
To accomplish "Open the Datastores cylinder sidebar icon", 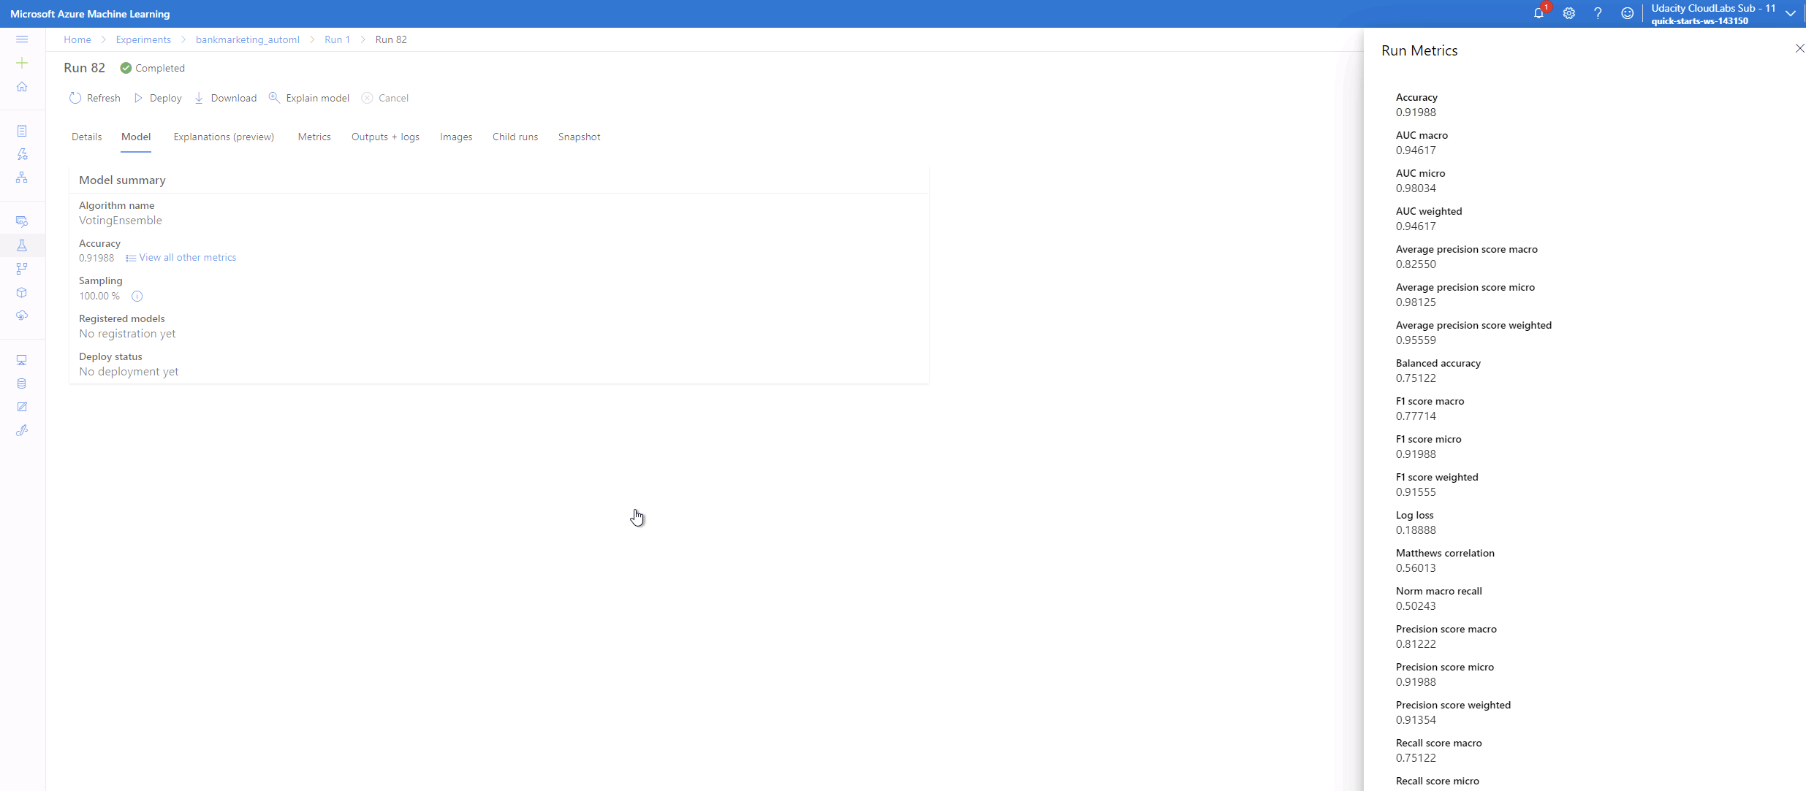I will (x=22, y=383).
